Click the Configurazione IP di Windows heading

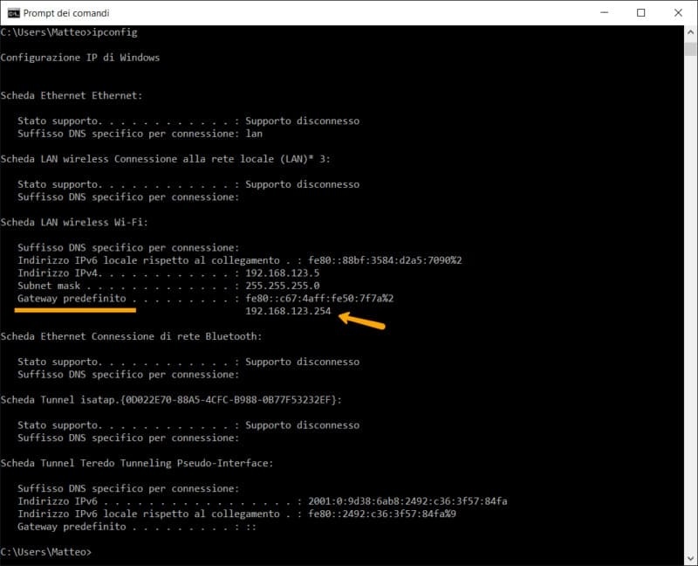(x=80, y=58)
